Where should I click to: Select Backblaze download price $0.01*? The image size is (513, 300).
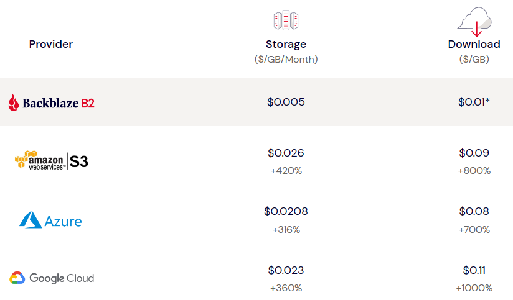(x=474, y=102)
